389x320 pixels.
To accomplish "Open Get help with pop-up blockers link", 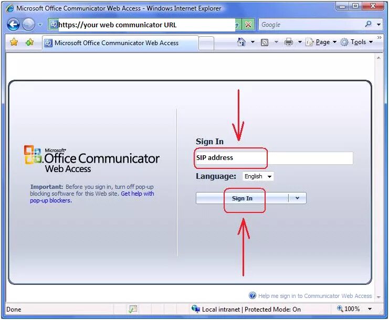I will point(92,197).
